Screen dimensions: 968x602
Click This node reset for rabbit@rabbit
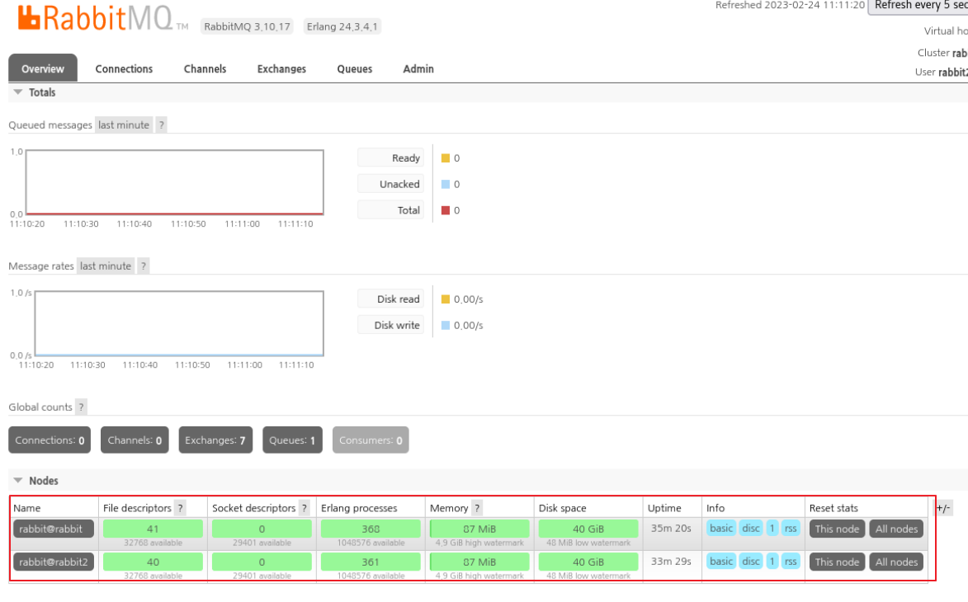pyautogui.click(x=837, y=529)
